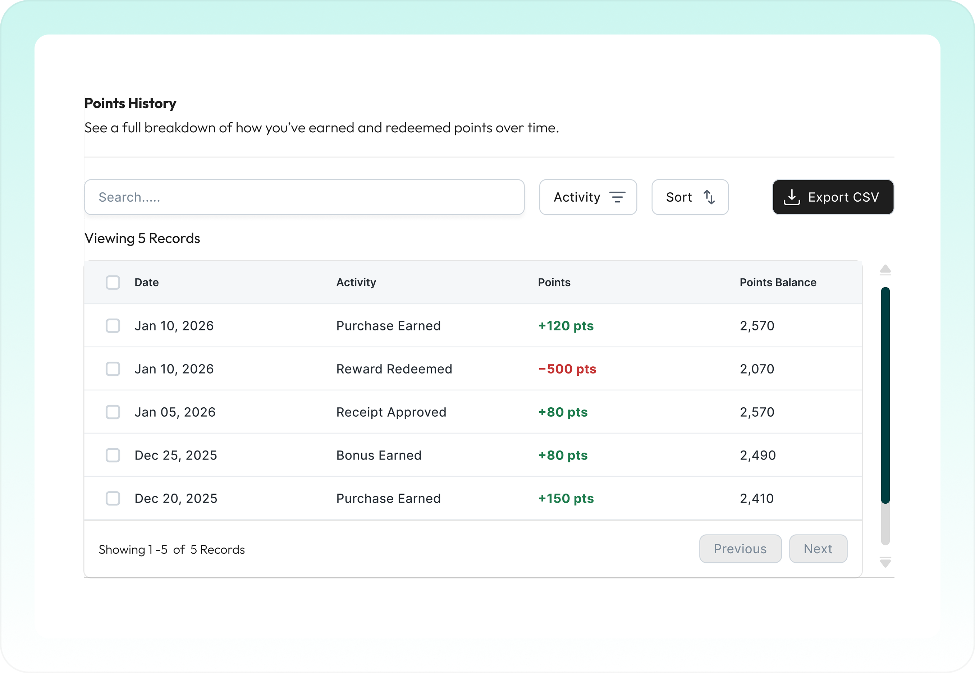Toggle the select-all checkbox in table header

tap(113, 283)
